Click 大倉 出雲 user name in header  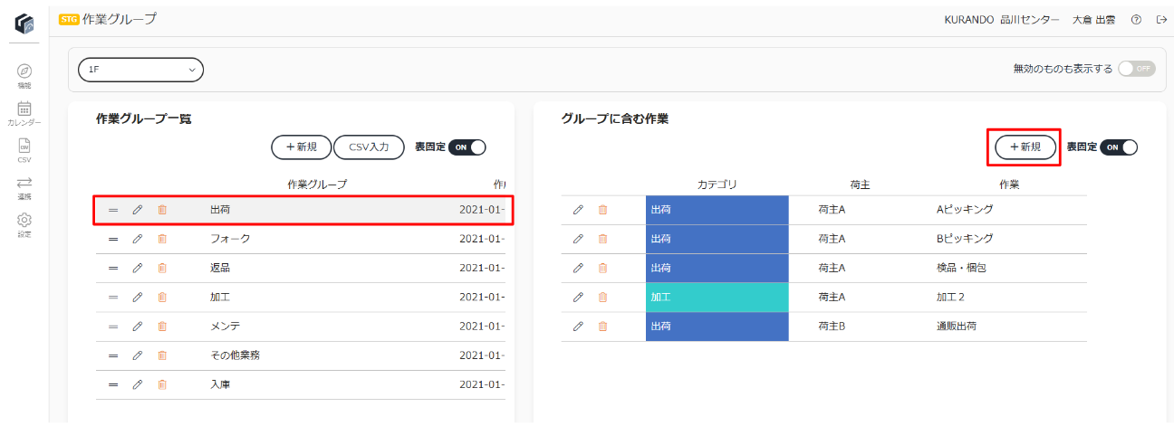(x=1093, y=20)
